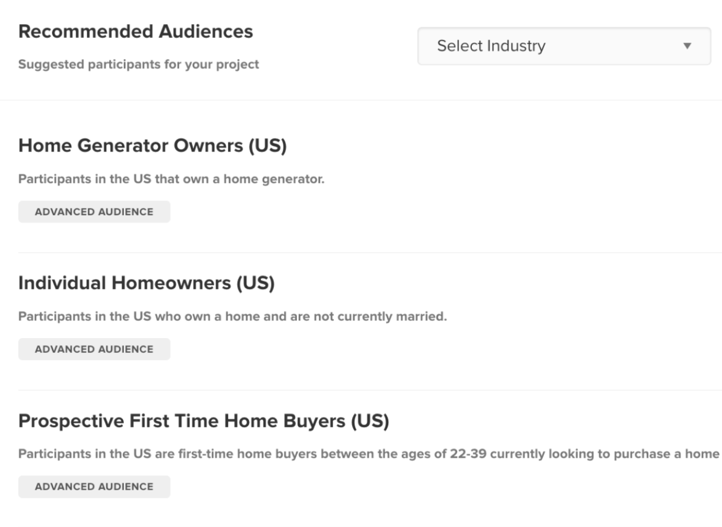The image size is (722, 527).
Task: Click the divider between Home Generator and Homeowners
Action: point(370,253)
